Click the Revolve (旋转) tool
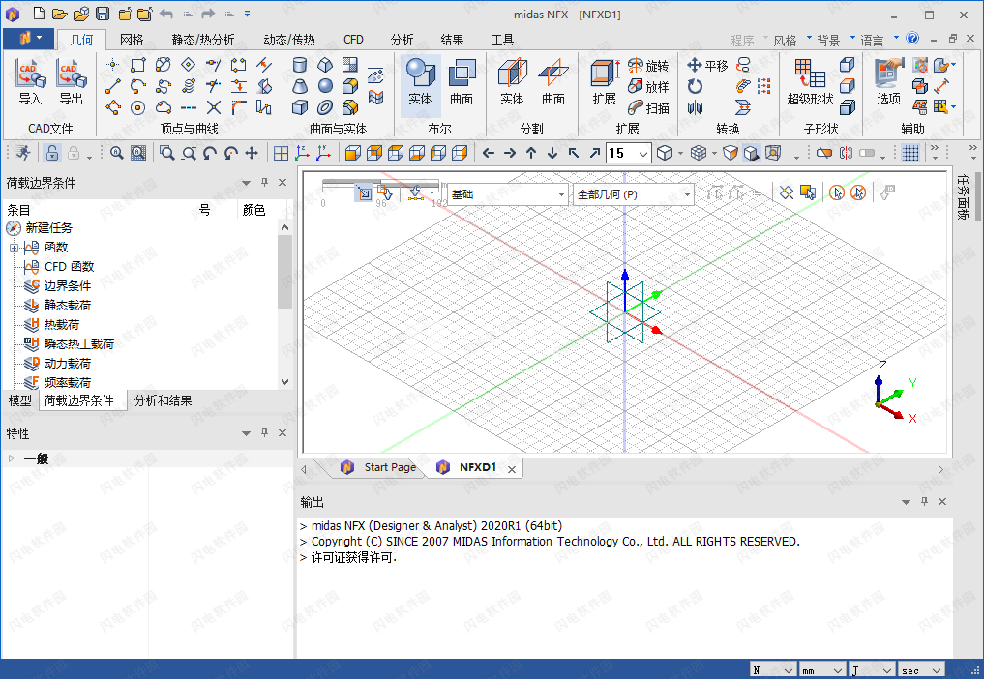The width and height of the screenshot is (984, 679). (x=648, y=65)
